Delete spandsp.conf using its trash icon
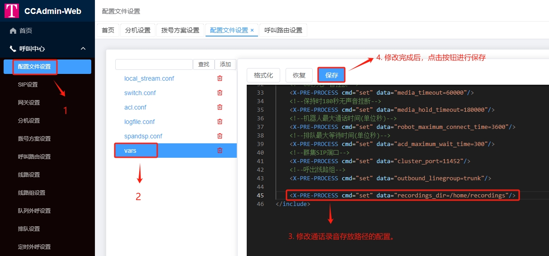 click(220, 136)
